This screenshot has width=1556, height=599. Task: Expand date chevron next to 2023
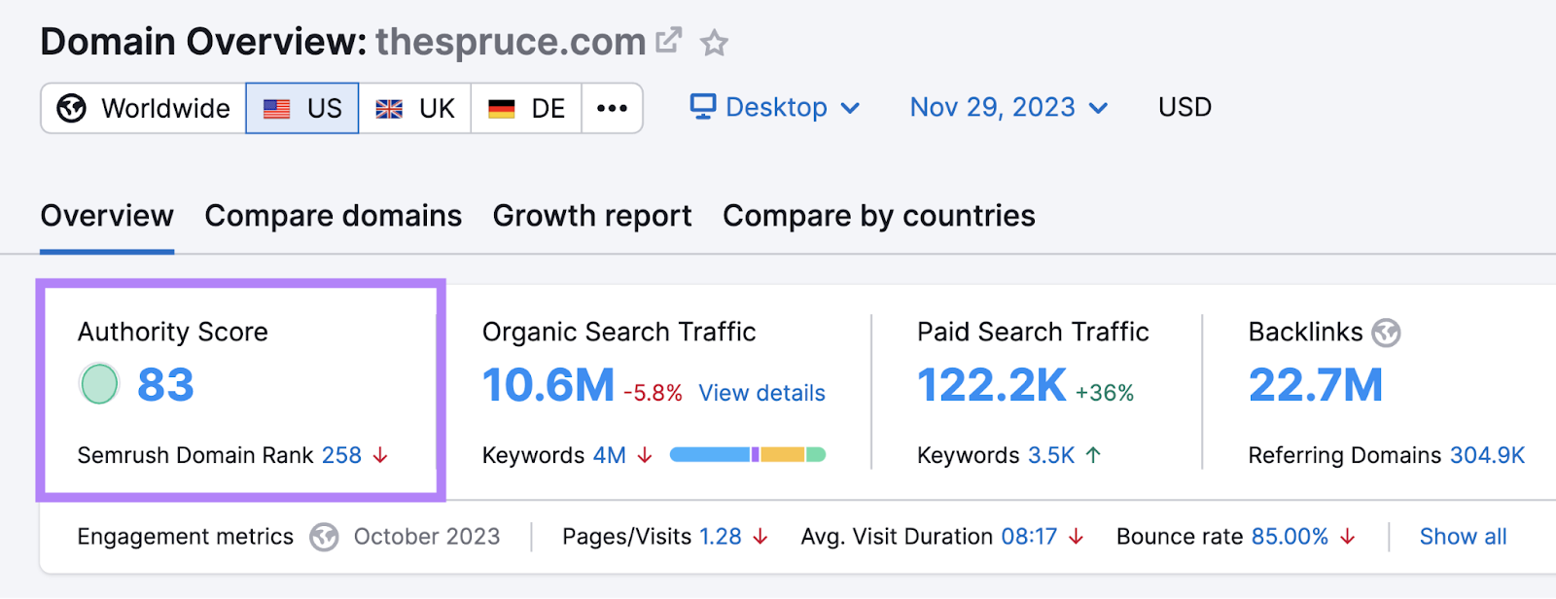click(x=1098, y=108)
